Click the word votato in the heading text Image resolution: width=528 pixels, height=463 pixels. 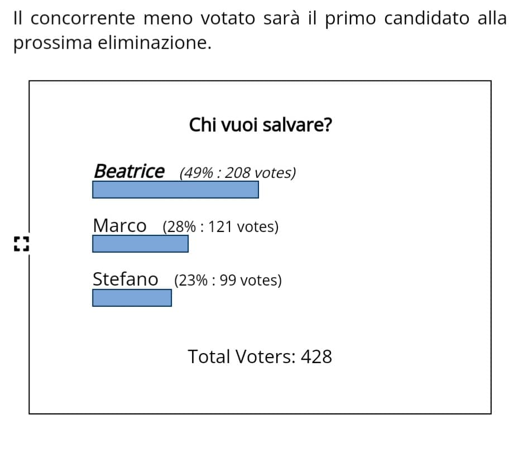tap(228, 18)
